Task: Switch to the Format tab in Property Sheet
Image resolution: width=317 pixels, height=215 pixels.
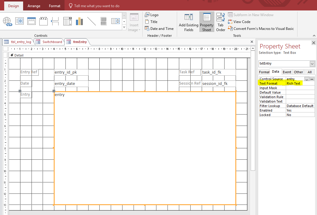Action: tap(264, 72)
